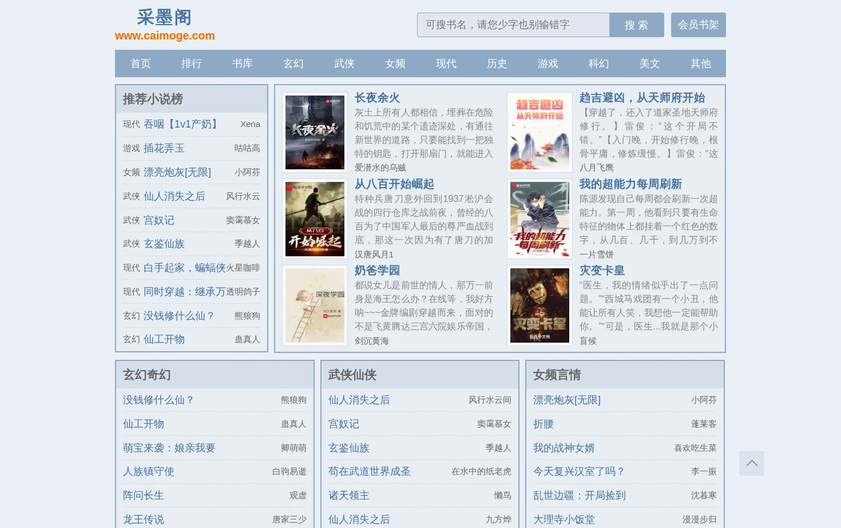Viewport: 841px width, 528px height.
Task: Select 科幻 in the navigation bar
Action: click(598, 63)
